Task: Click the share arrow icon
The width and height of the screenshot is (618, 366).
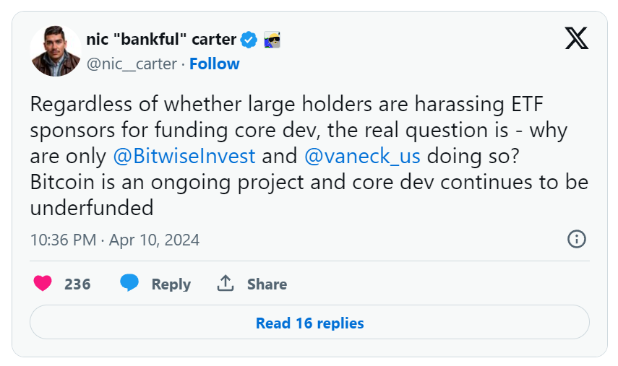Action: [226, 284]
